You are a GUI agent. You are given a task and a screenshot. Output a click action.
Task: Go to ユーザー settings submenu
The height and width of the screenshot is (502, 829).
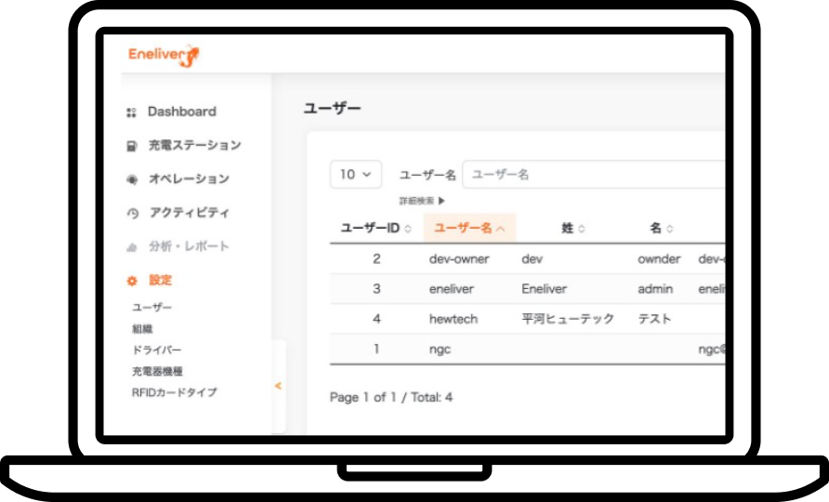pyautogui.click(x=151, y=308)
